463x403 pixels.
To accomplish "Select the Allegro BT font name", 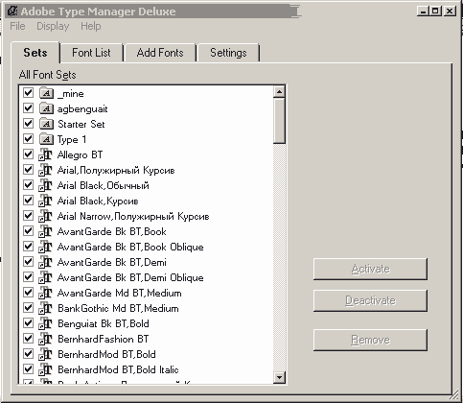I will point(81,154).
